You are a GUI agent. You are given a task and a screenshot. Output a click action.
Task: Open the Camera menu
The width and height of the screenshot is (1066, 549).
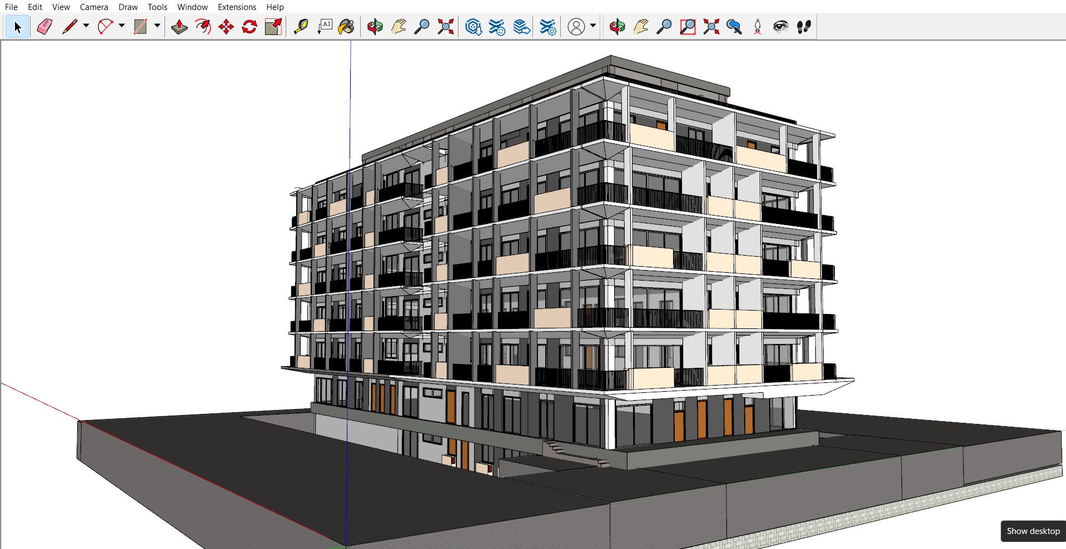point(94,7)
